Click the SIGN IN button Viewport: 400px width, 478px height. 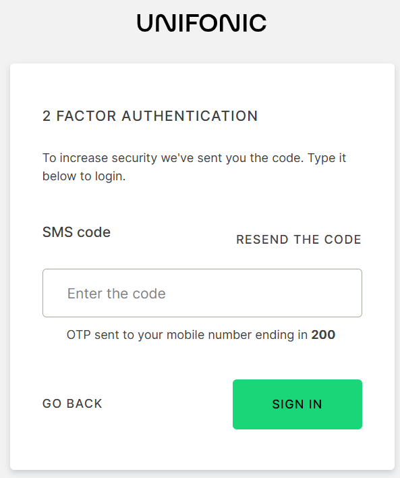point(297,404)
